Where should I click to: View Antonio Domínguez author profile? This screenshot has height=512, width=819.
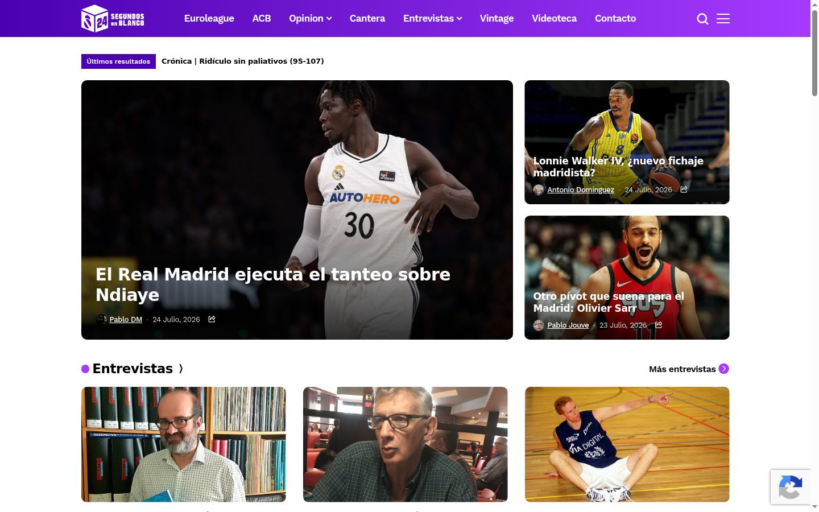(581, 189)
